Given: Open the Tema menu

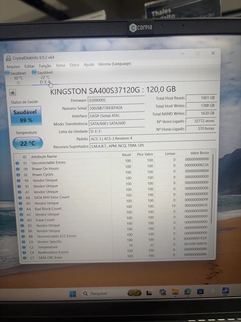Looking at the screenshot, I should pyautogui.click(x=60, y=65).
